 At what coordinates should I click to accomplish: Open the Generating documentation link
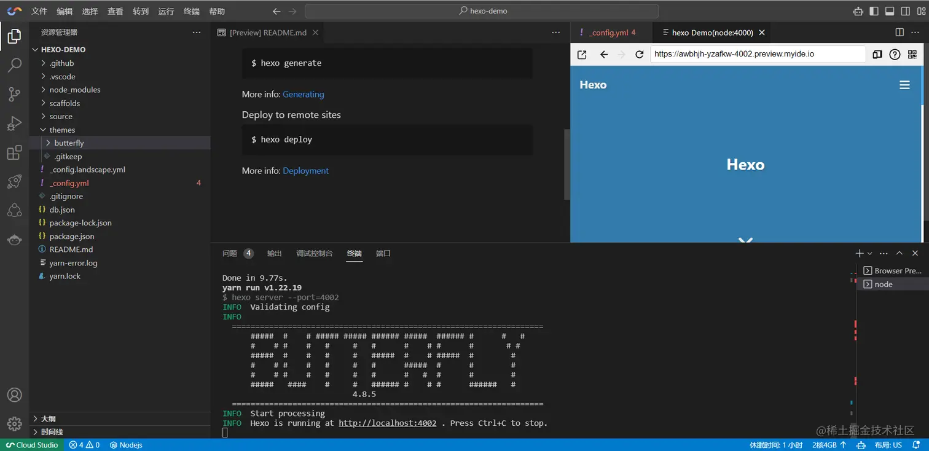coord(304,95)
